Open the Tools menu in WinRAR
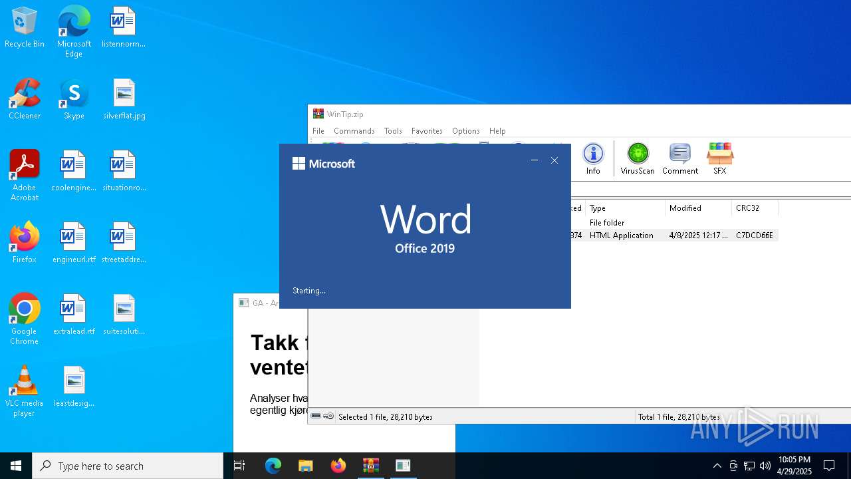 (393, 131)
